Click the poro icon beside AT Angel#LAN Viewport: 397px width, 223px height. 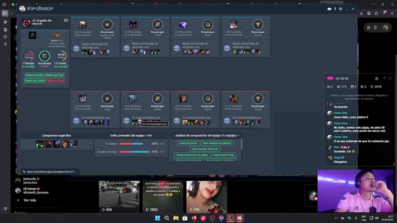pyautogui.click(x=66, y=20)
